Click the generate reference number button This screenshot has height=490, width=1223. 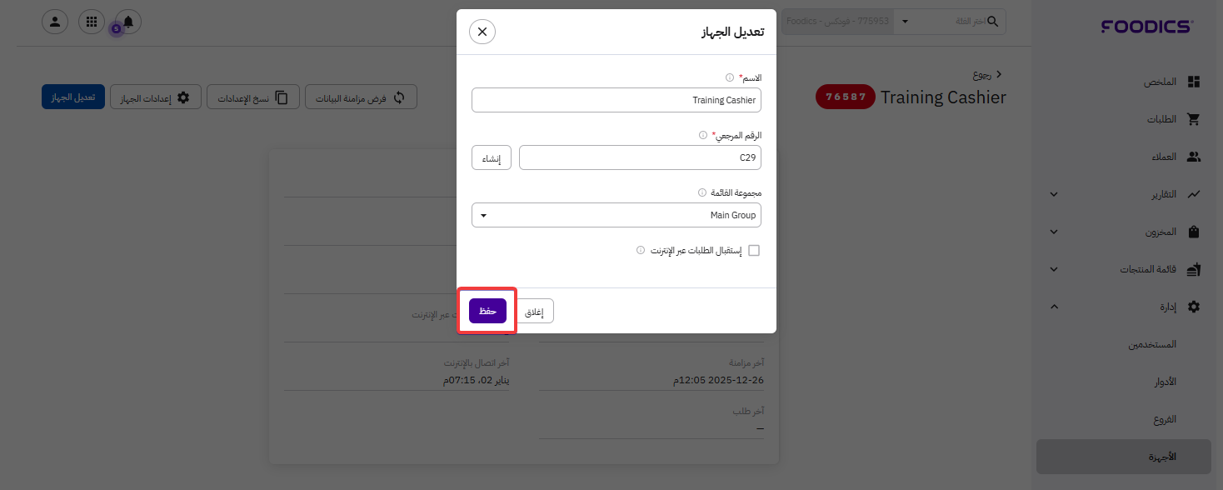click(x=492, y=157)
